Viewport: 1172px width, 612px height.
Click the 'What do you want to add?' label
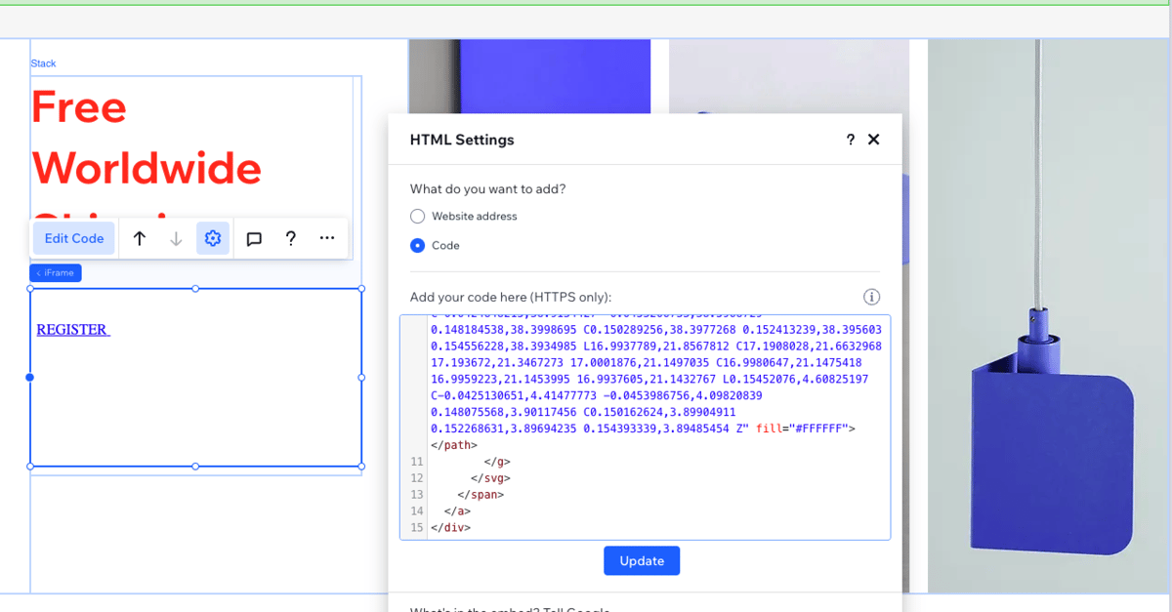point(487,188)
